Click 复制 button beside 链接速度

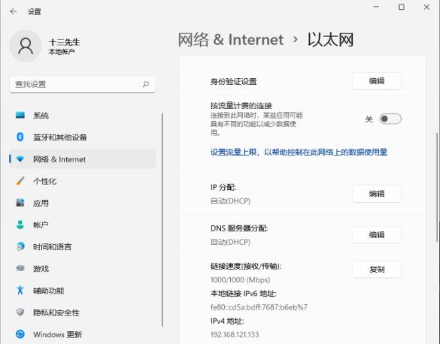[377, 270]
